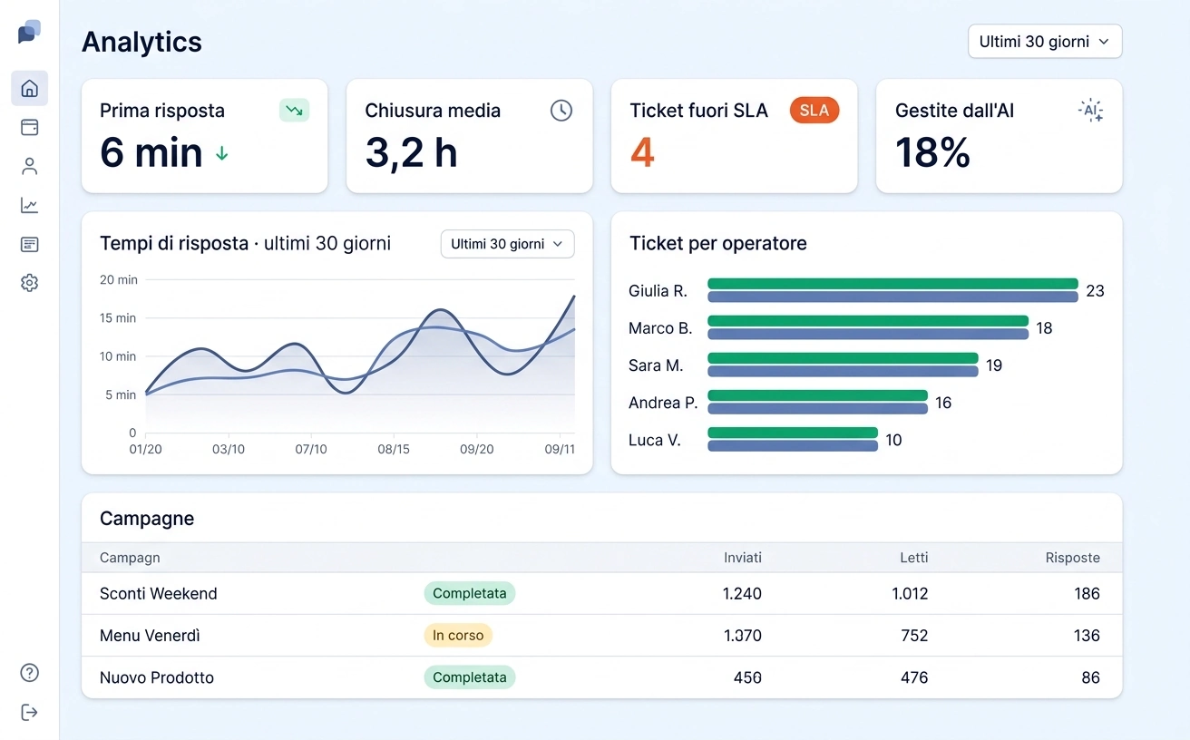1190x740 pixels.
Task: Click the Campagn column header
Action: 130,558
